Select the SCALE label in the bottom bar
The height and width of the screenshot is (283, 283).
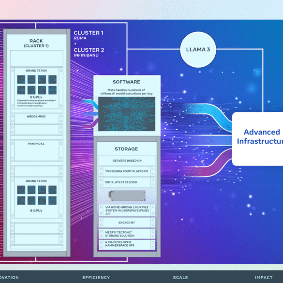pyautogui.click(x=180, y=277)
